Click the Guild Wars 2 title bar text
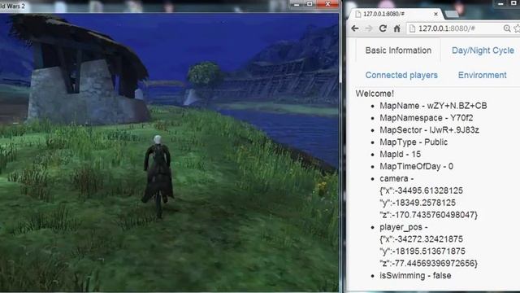 (13, 6)
